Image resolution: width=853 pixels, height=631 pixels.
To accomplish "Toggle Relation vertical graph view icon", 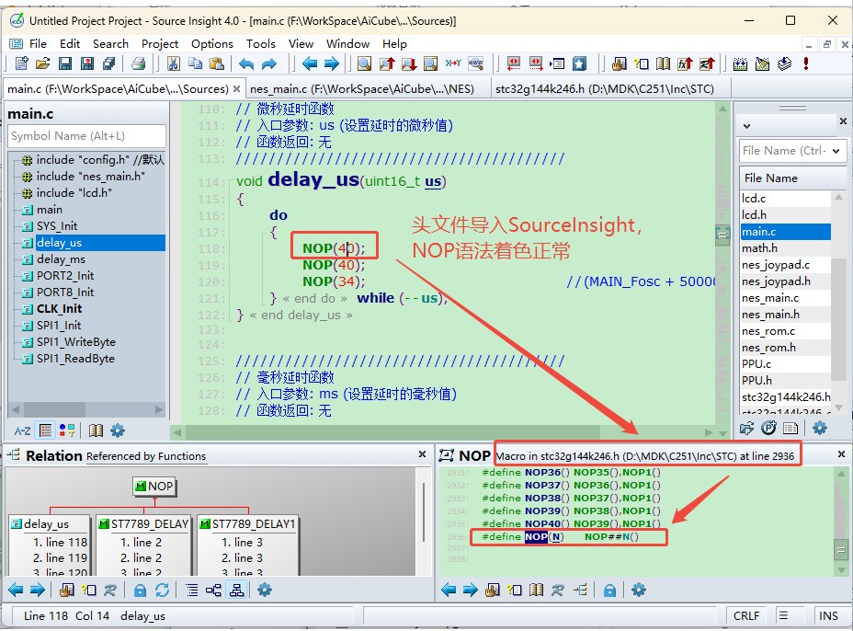I will [x=236, y=590].
